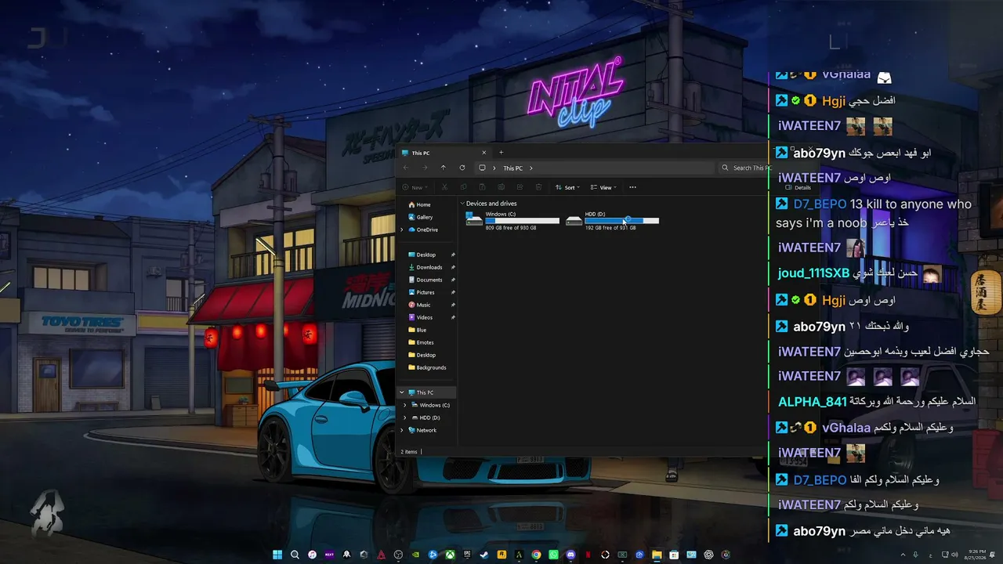Add a new Explorer tab
Screen dimensions: 1003x564
pyautogui.click(x=501, y=153)
